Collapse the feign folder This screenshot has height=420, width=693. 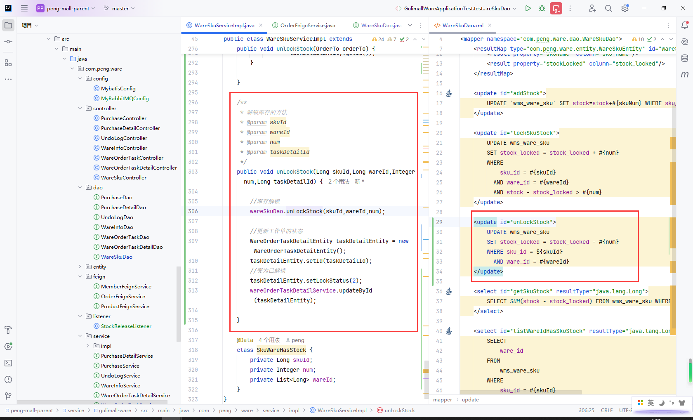[x=80, y=276]
